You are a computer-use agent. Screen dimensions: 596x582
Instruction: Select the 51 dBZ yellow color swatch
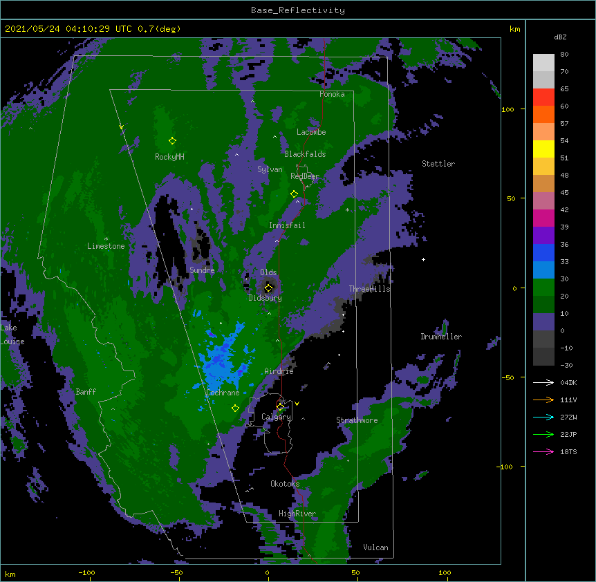[x=543, y=149]
